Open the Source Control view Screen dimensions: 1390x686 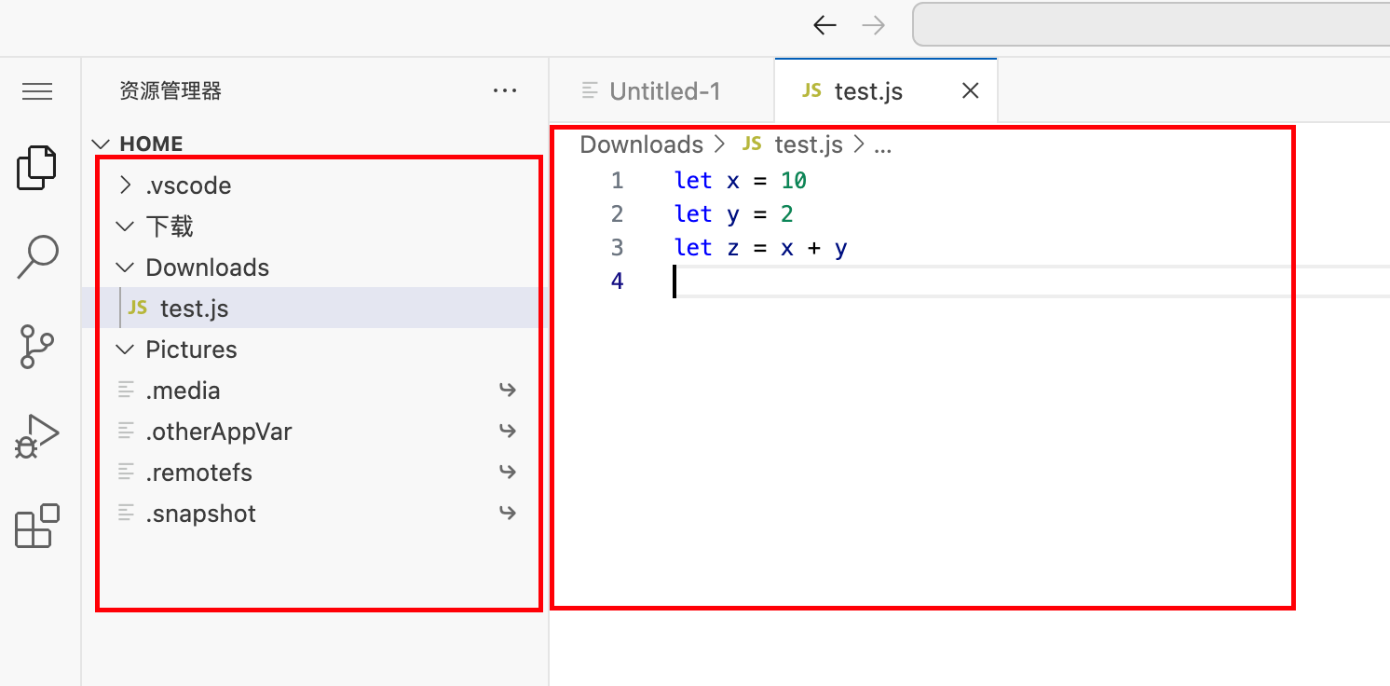[37, 347]
